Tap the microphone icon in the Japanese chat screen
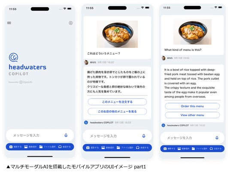This screenshot has height=173, width=230. 144,136
